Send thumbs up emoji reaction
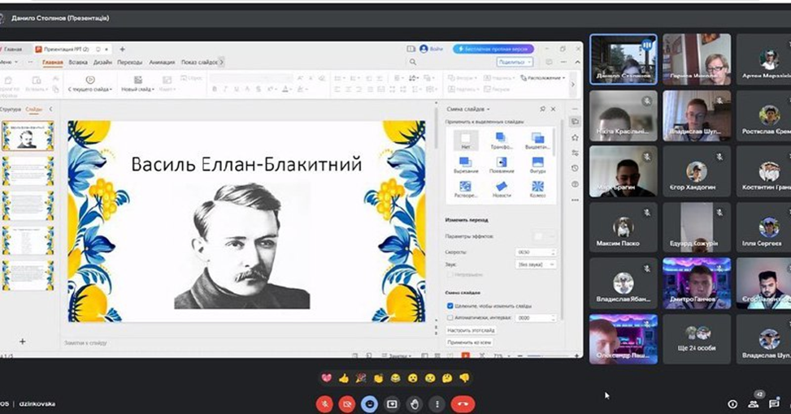This screenshot has width=791, height=414. 344,377
